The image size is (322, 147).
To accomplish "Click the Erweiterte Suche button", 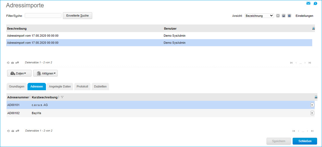I will (78, 15).
